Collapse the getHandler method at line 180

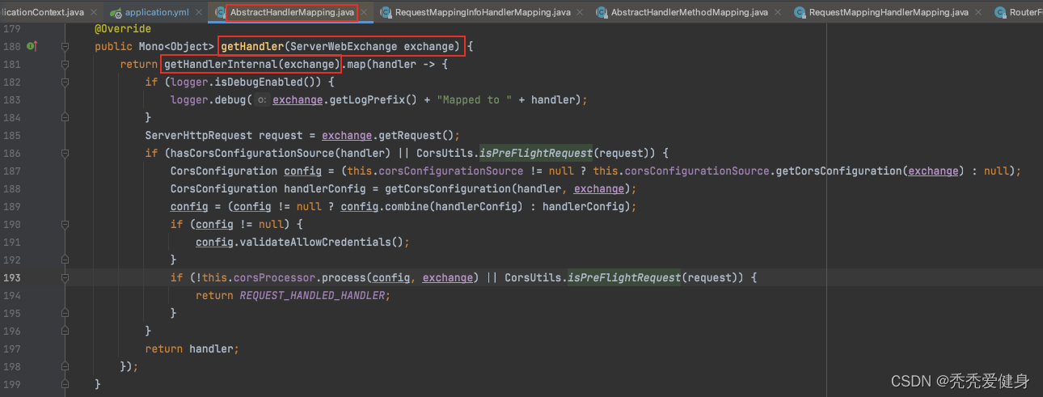(x=65, y=47)
